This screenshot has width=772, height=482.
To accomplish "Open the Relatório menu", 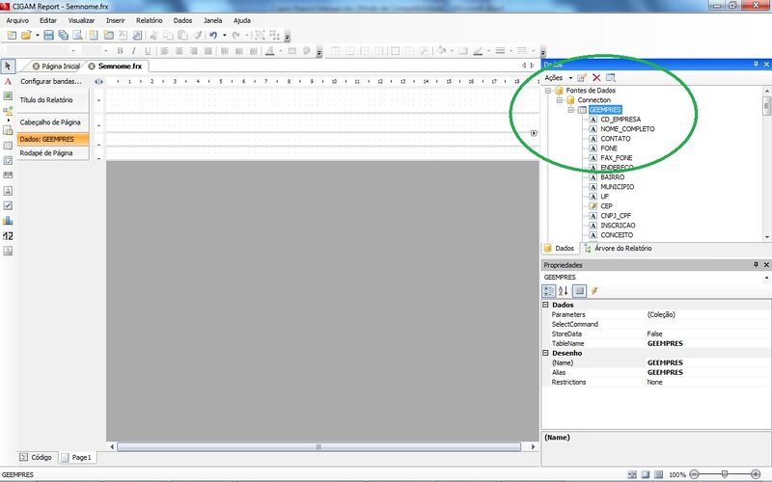I will [x=150, y=20].
